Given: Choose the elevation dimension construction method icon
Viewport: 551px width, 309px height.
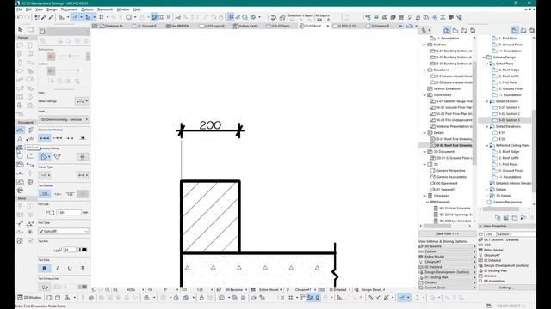Looking at the screenshot, I should tap(83, 138).
